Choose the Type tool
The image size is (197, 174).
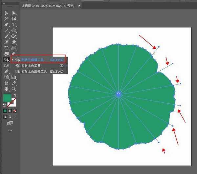pyautogui.click(x=14, y=25)
